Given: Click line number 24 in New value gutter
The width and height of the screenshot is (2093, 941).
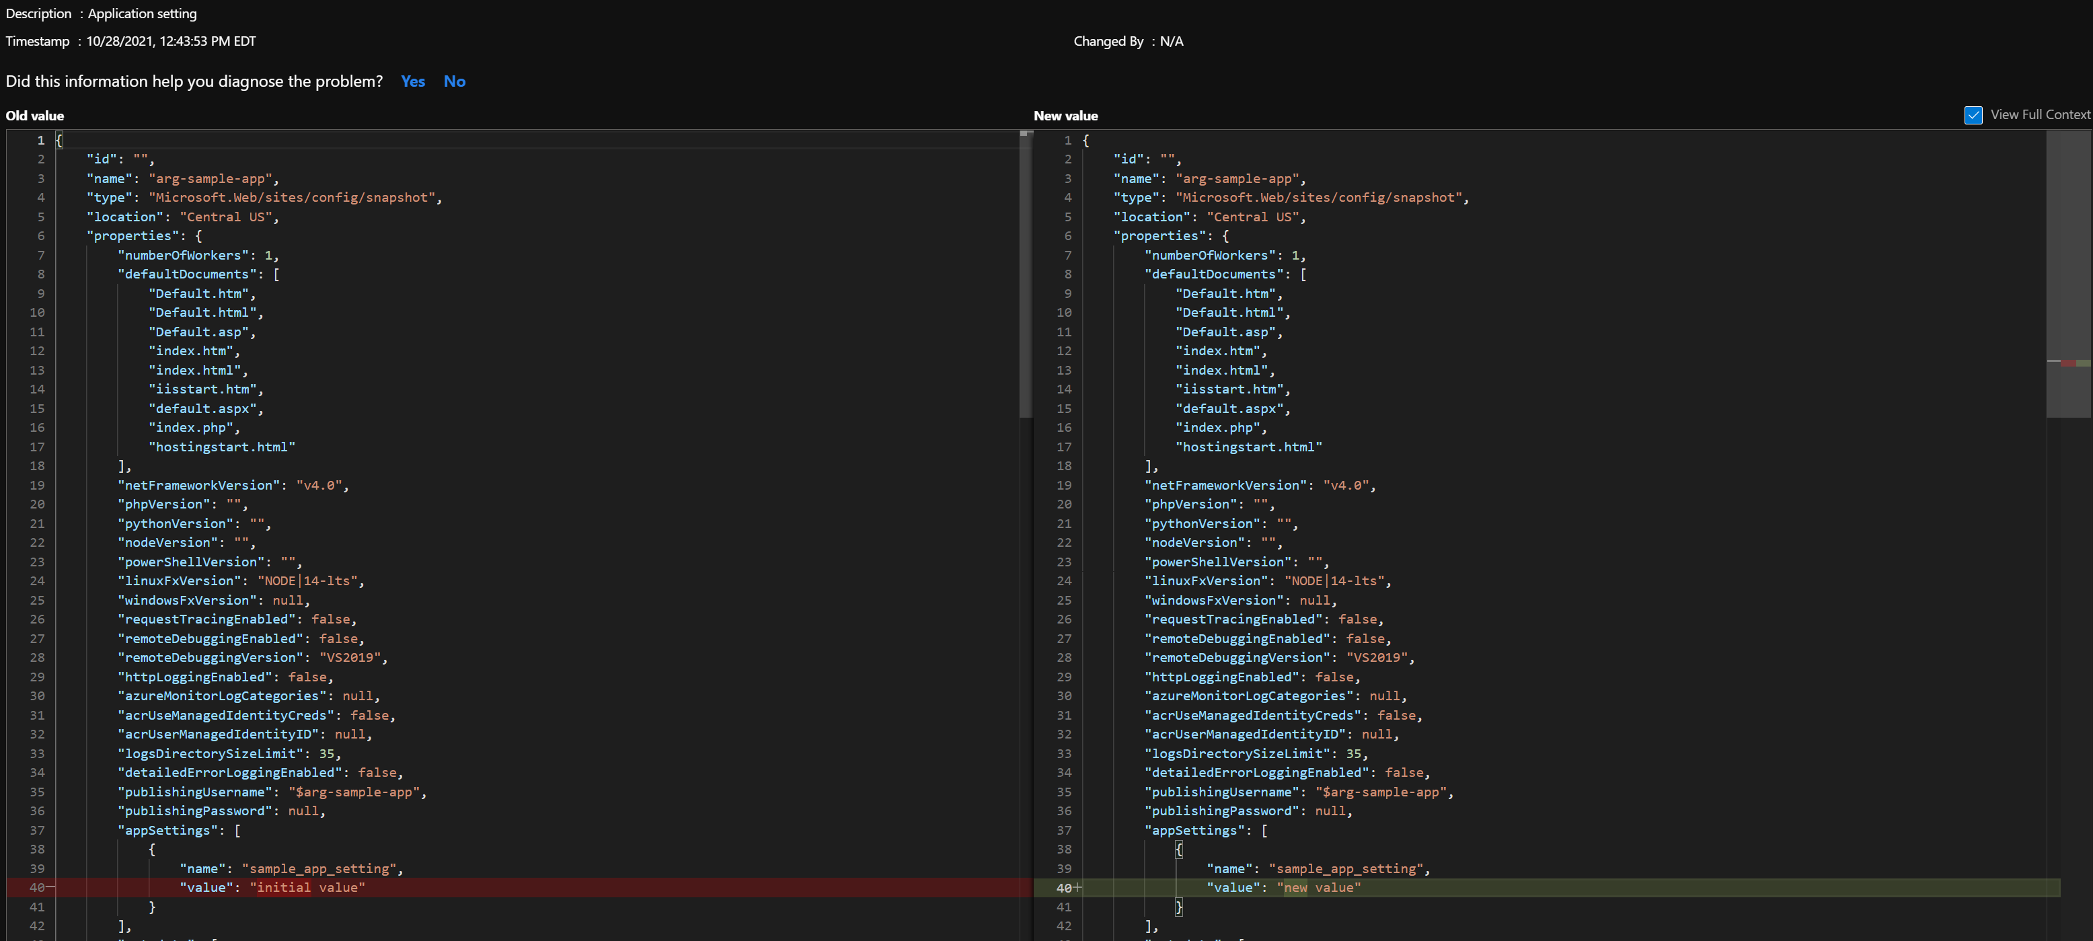Looking at the screenshot, I should pyautogui.click(x=1063, y=581).
